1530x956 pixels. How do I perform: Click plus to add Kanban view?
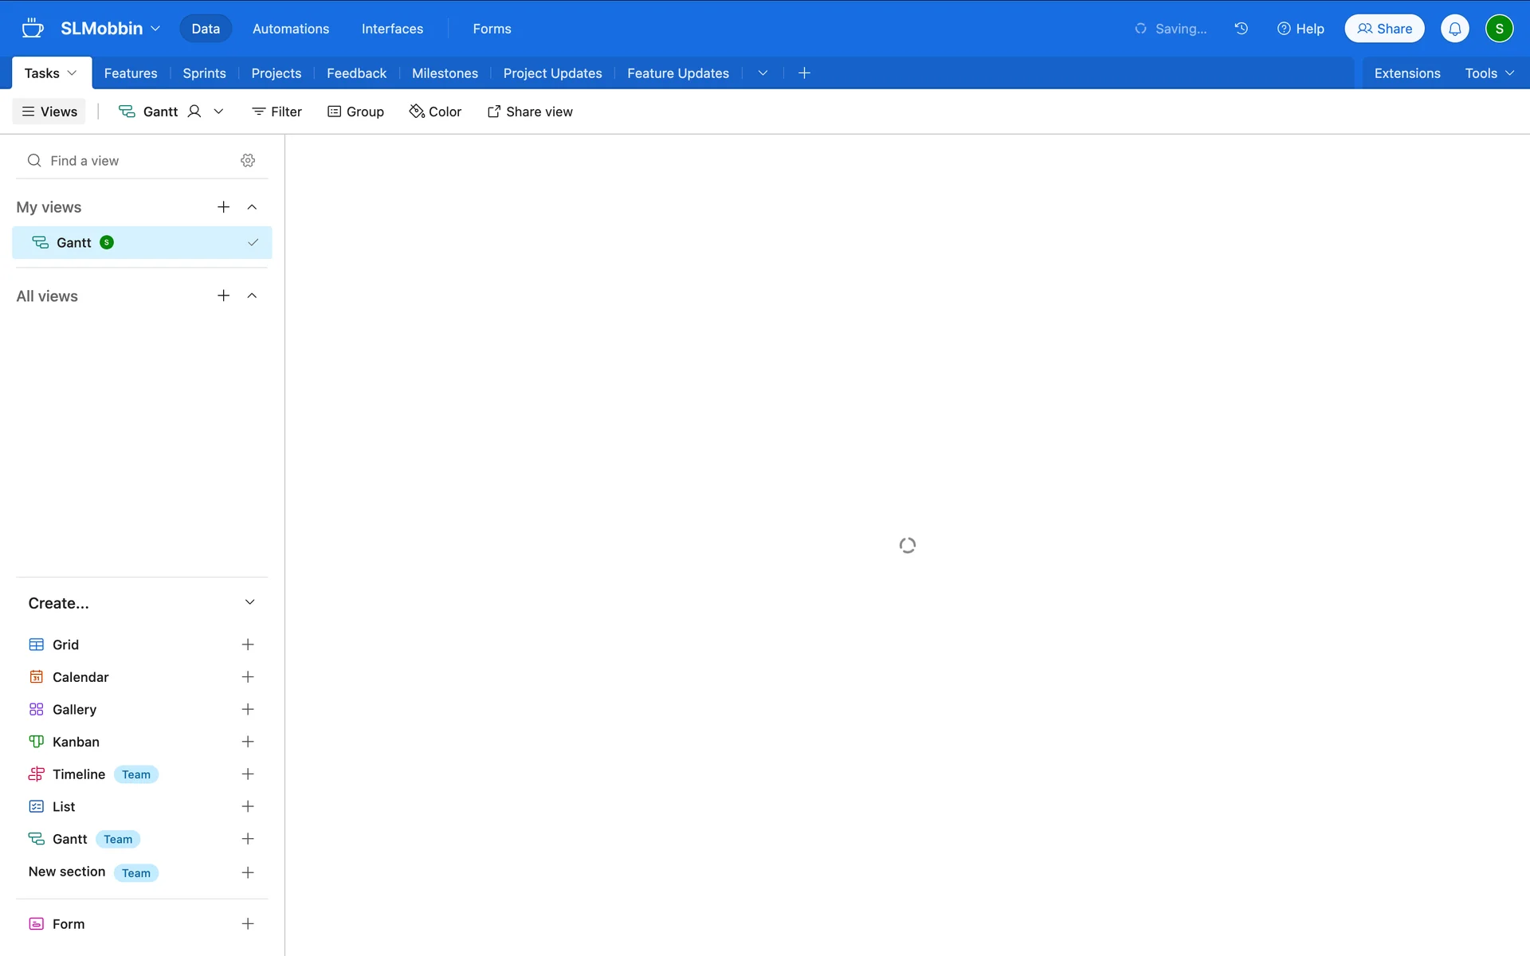[x=248, y=742]
